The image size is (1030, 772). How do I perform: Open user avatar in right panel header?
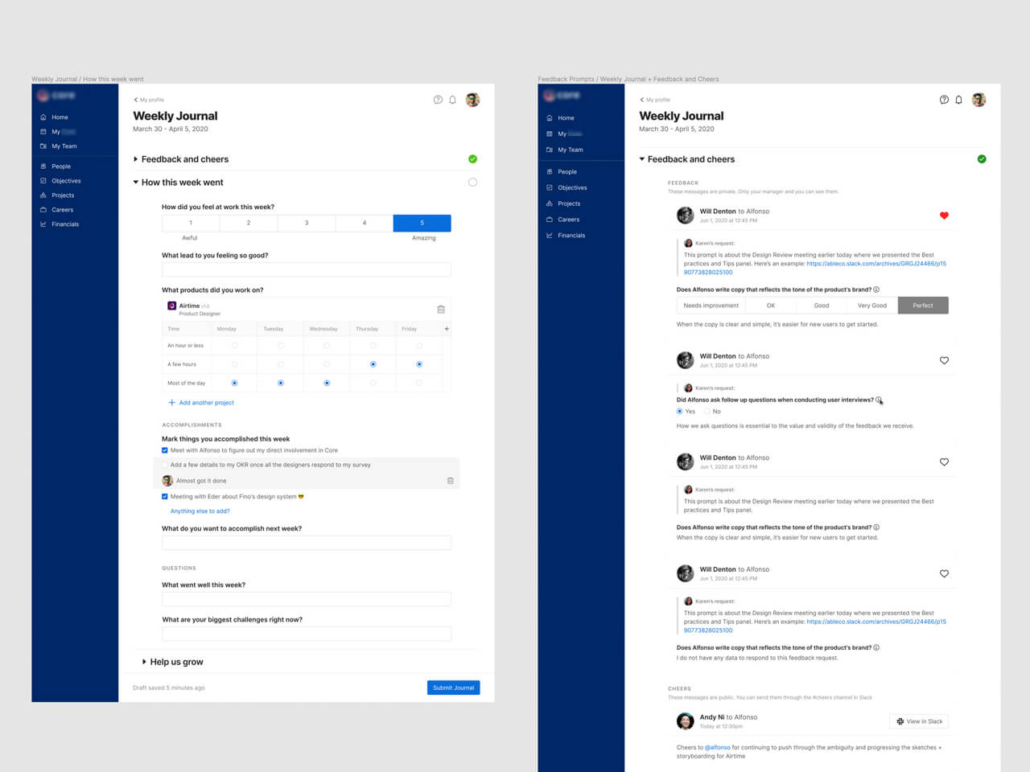(978, 100)
